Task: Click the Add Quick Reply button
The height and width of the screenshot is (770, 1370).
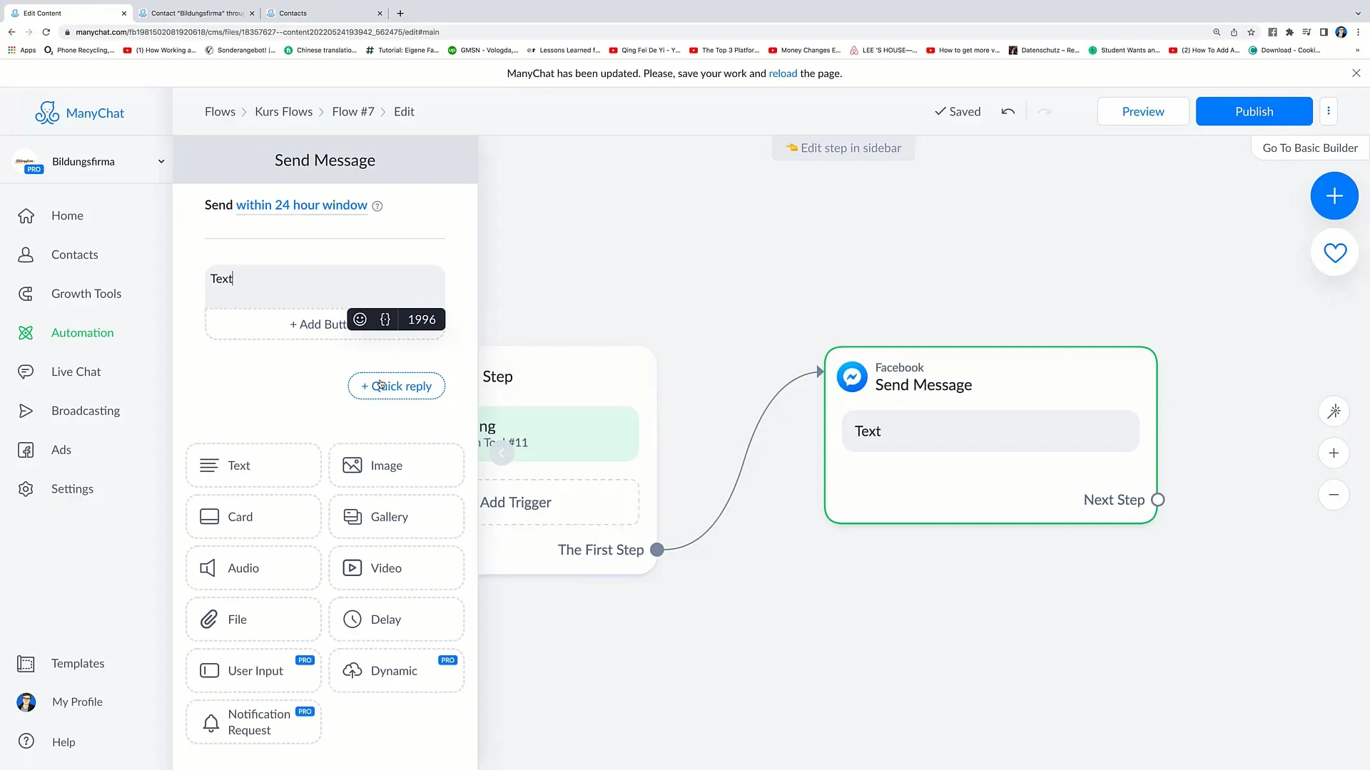Action: [x=396, y=386]
